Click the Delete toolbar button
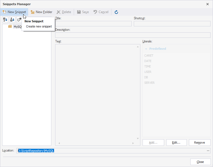The height and width of the screenshot is (167, 213). click(64, 12)
